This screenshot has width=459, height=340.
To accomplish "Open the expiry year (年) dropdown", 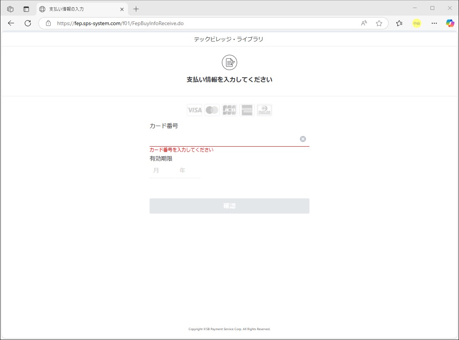I will [188, 171].
